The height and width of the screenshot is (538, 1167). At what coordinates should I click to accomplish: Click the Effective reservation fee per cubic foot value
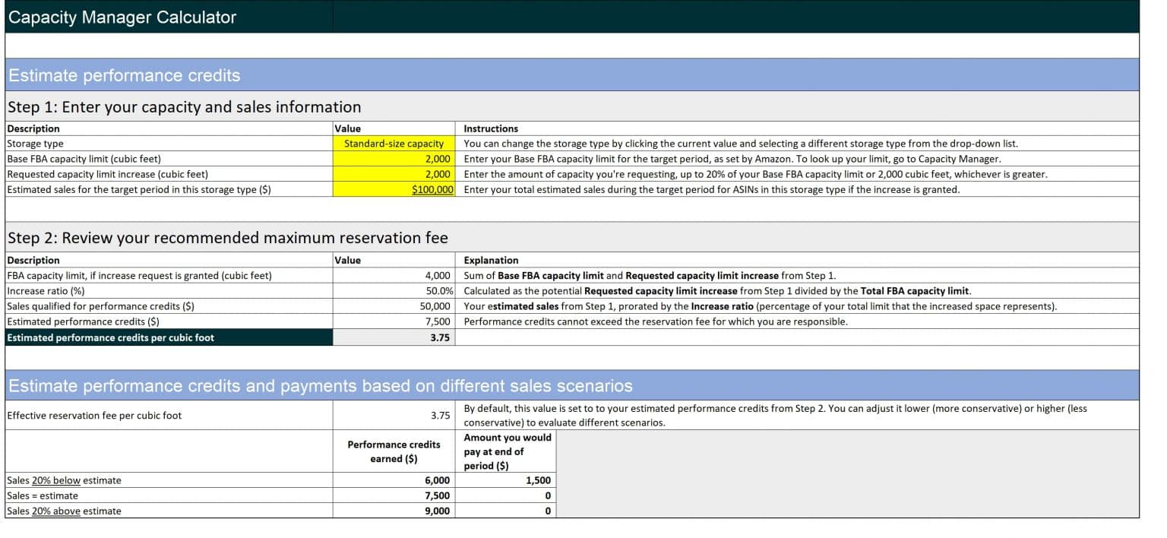[x=394, y=416]
